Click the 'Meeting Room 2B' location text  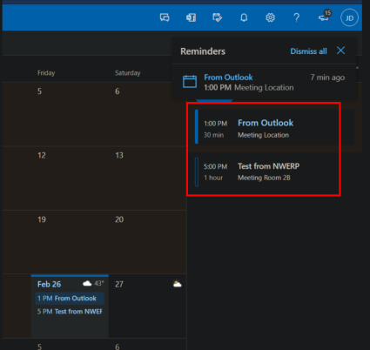(x=264, y=178)
